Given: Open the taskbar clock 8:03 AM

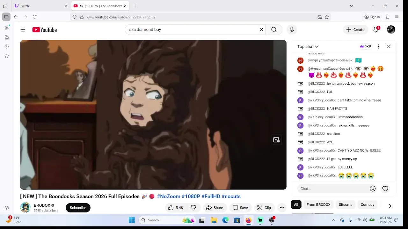Looking at the screenshot, I should 386,220.
